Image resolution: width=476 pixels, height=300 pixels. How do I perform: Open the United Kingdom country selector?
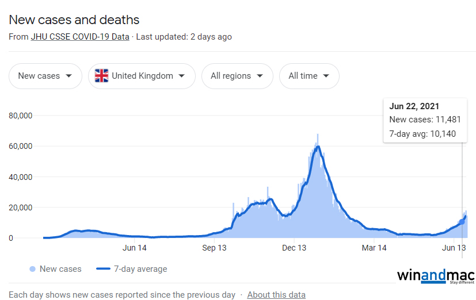[x=142, y=76]
